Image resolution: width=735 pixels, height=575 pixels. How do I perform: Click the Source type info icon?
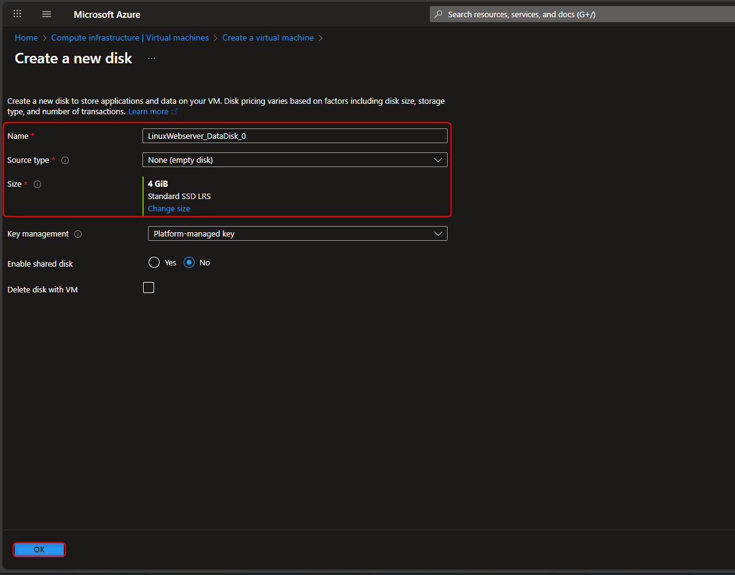click(x=65, y=160)
